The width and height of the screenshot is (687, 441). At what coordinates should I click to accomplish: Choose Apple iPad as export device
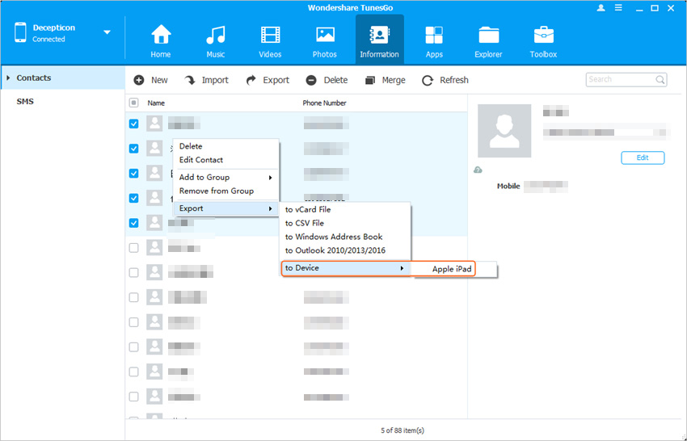pyautogui.click(x=452, y=269)
